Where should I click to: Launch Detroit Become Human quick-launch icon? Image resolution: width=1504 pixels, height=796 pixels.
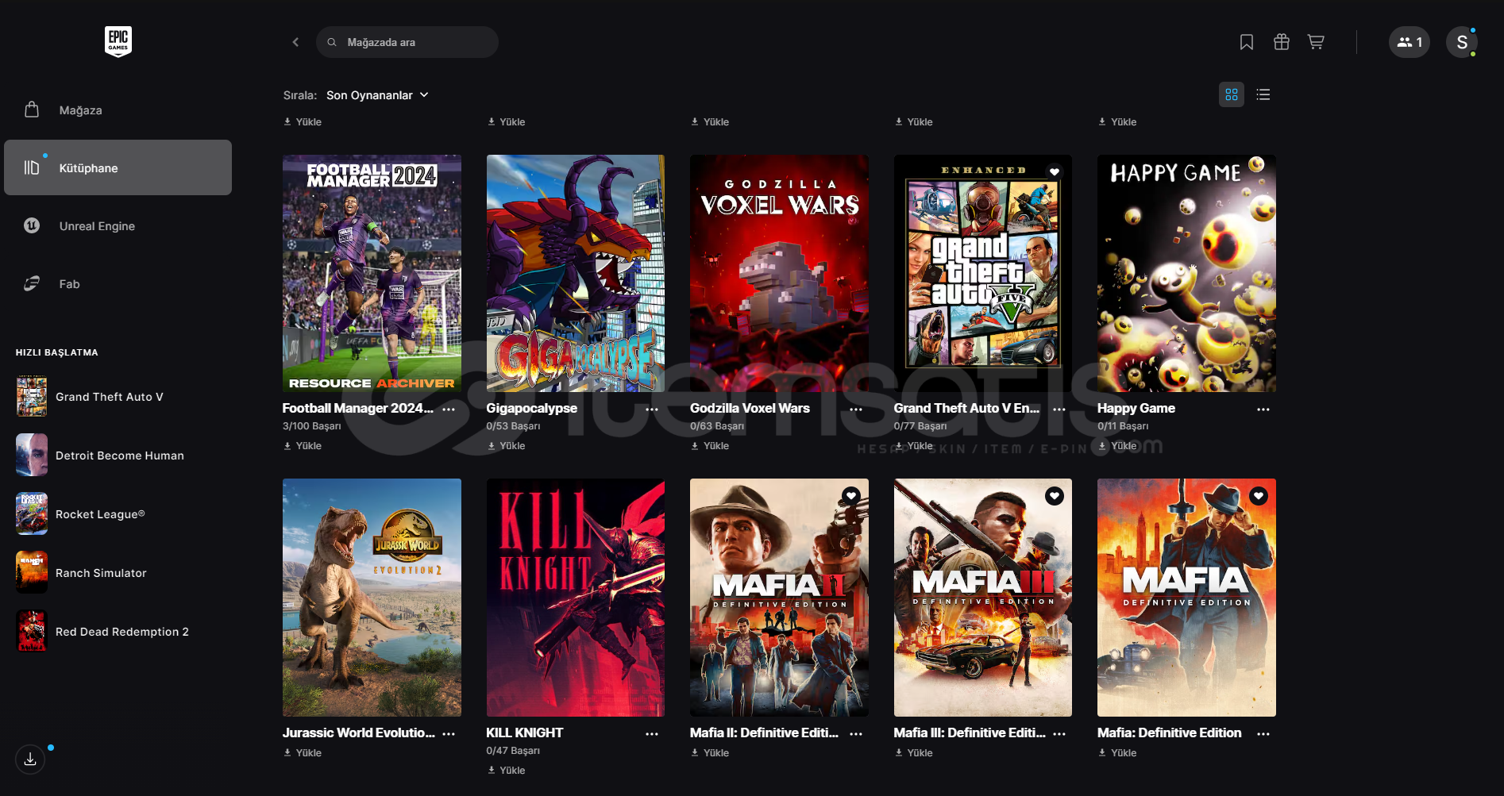(x=32, y=455)
